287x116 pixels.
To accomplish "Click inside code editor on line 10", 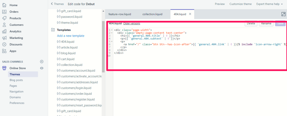I will click(200, 56).
